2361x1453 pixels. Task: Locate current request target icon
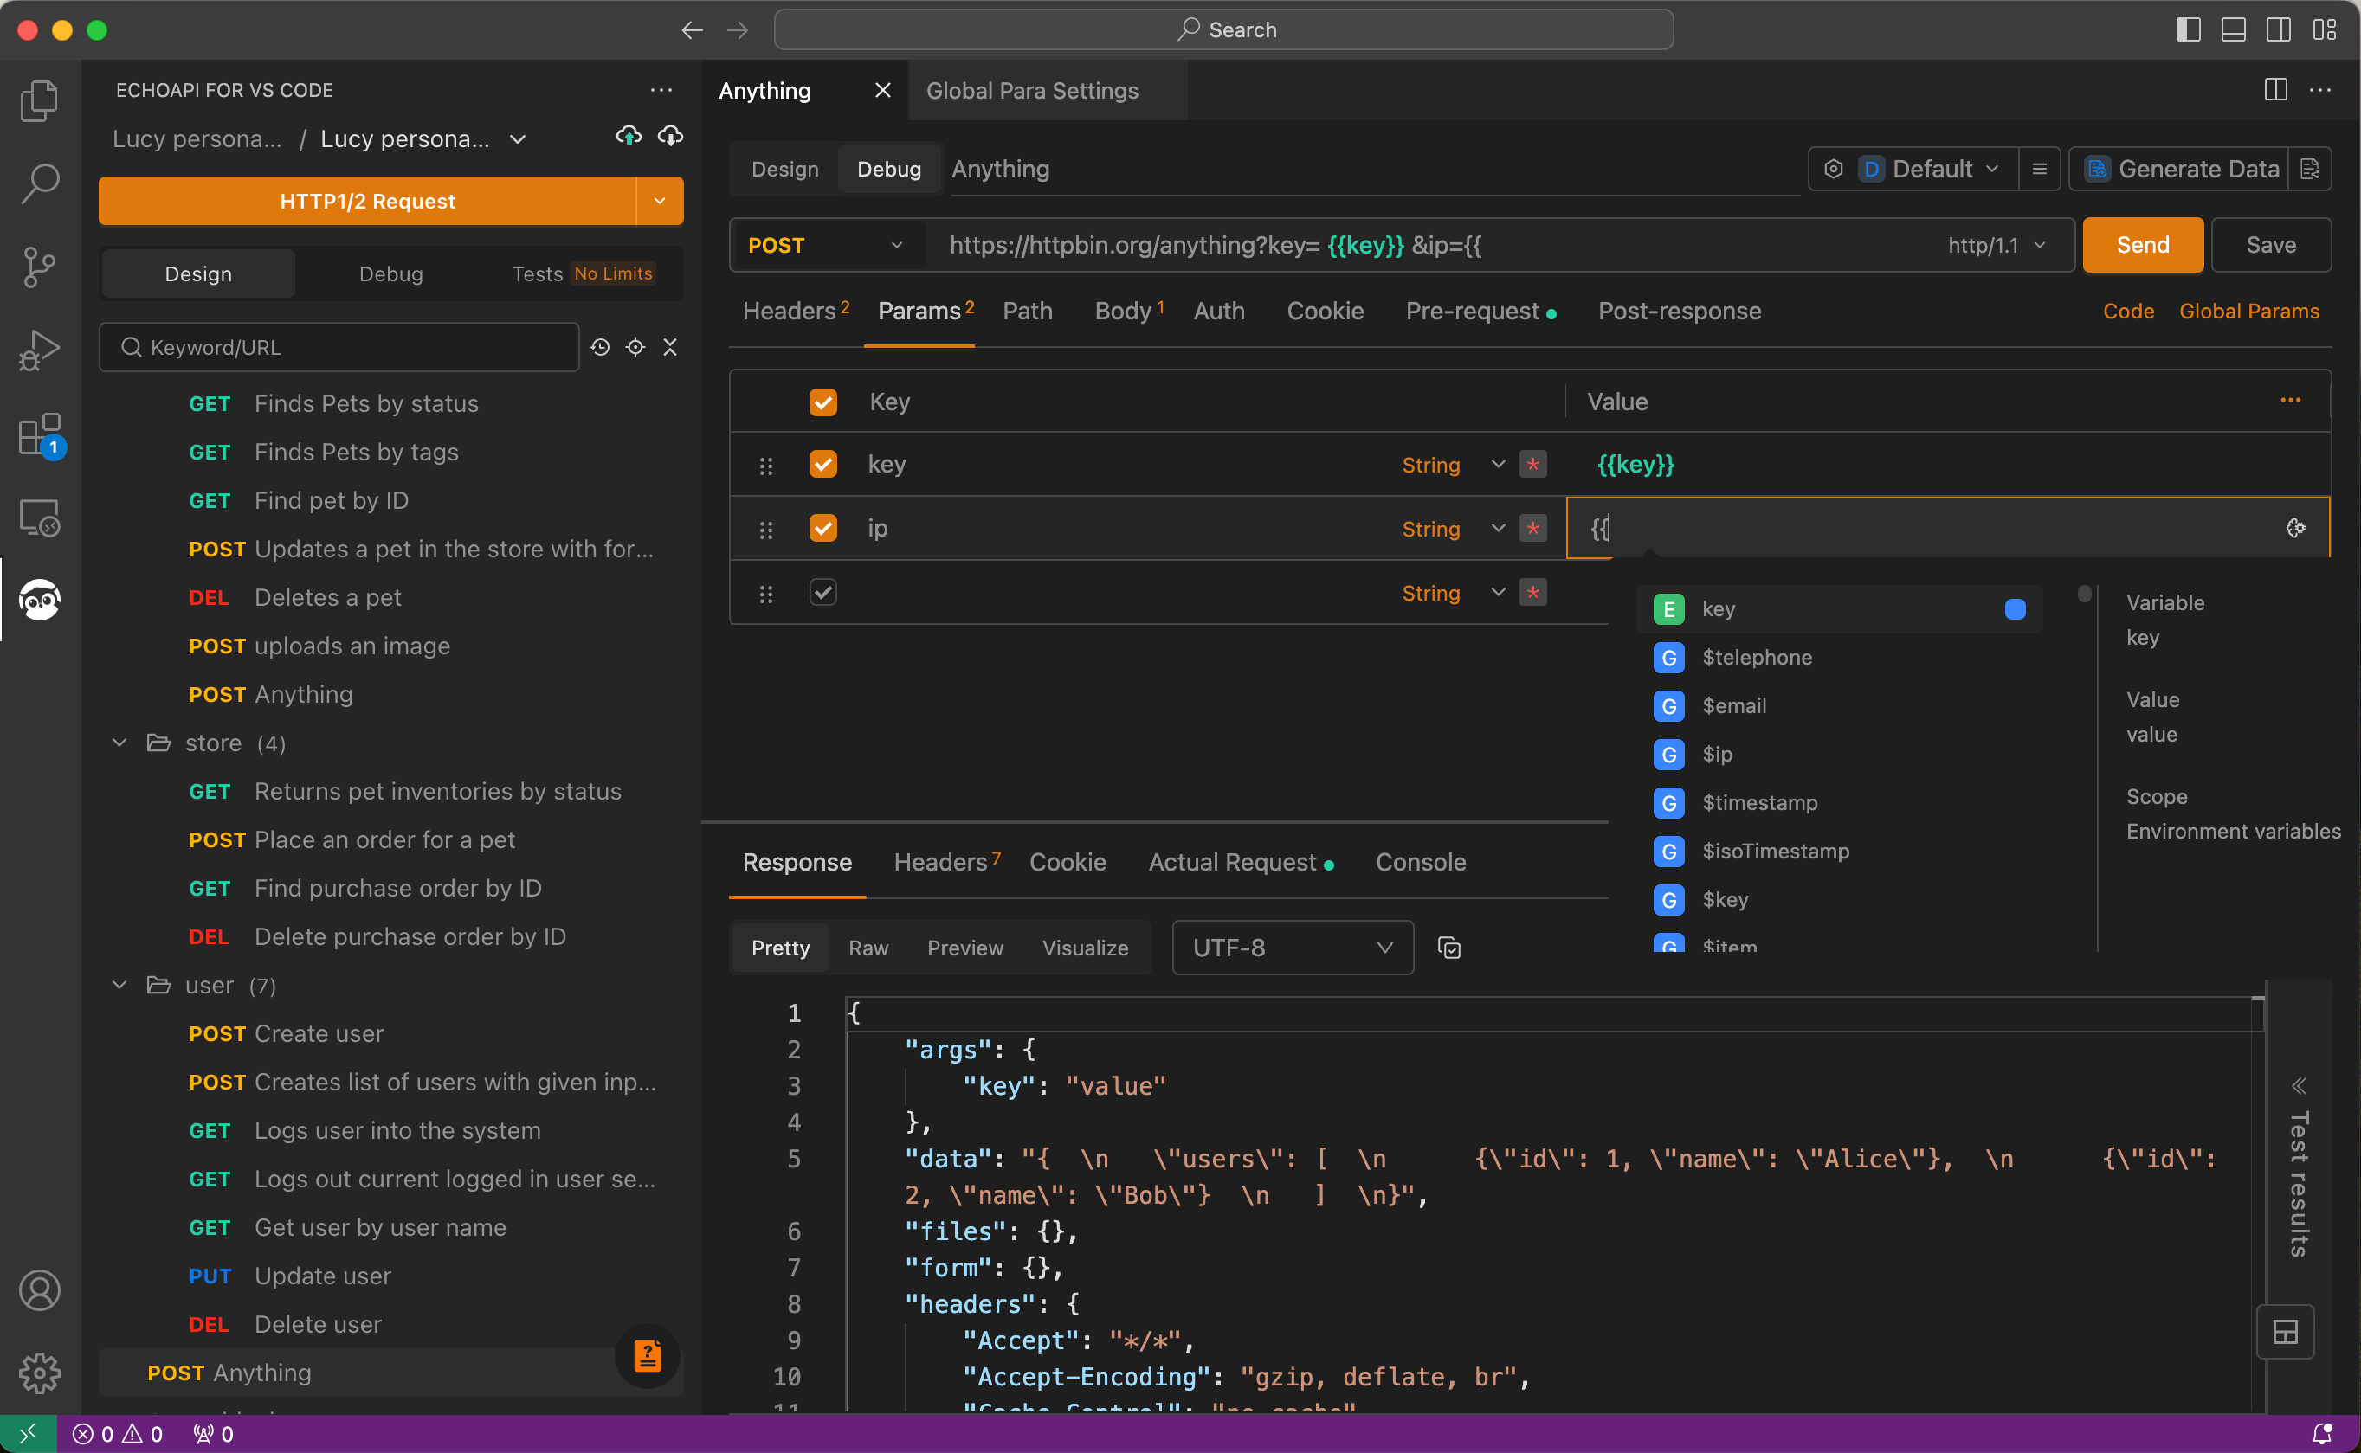tap(635, 347)
